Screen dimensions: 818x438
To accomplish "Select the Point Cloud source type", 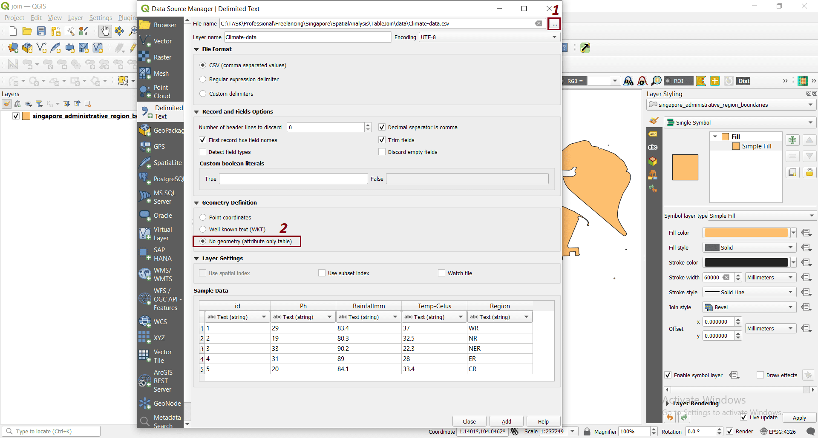I will (x=160, y=91).
